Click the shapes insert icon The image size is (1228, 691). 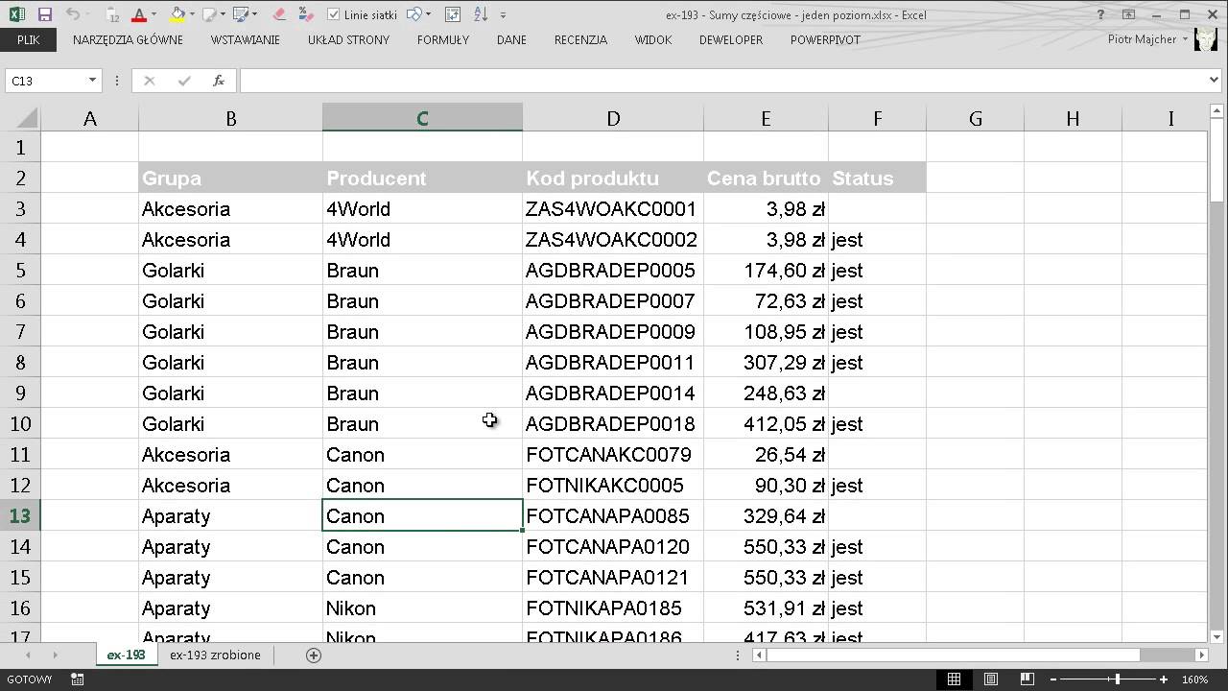click(413, 14)
